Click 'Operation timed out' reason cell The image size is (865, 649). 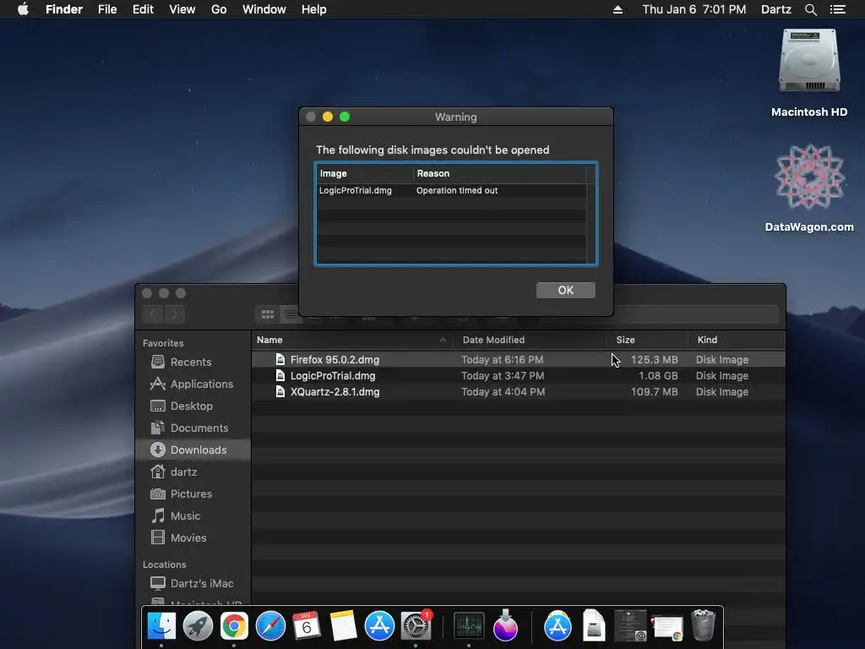tap(457, 190)
